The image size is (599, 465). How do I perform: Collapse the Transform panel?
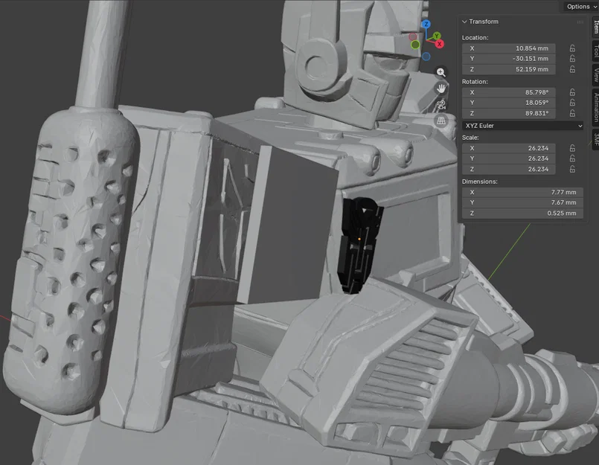(x=464, y=22)
